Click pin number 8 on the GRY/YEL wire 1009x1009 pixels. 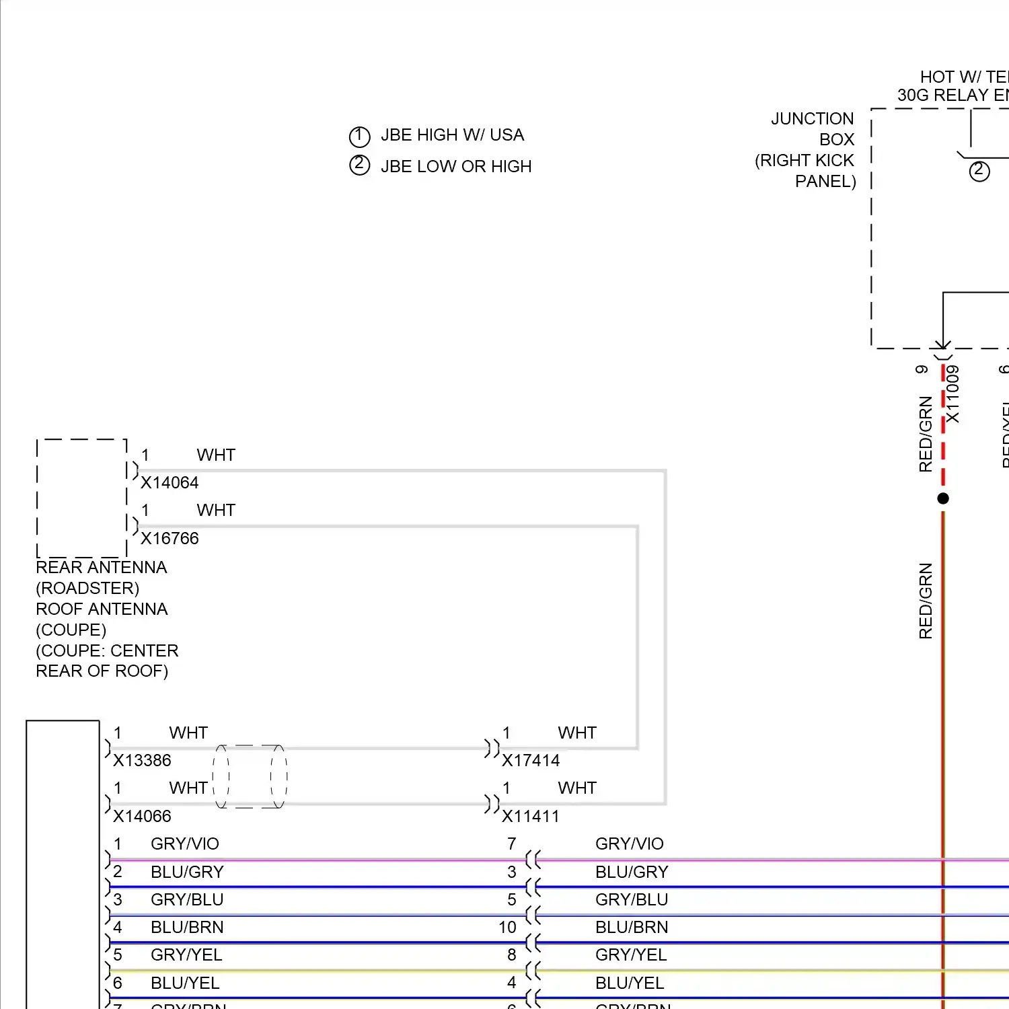pyautogui.click(x=512, y=955)
